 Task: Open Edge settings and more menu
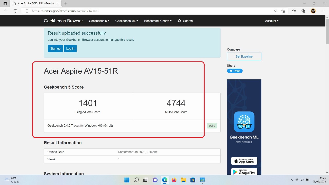[323, 11]
